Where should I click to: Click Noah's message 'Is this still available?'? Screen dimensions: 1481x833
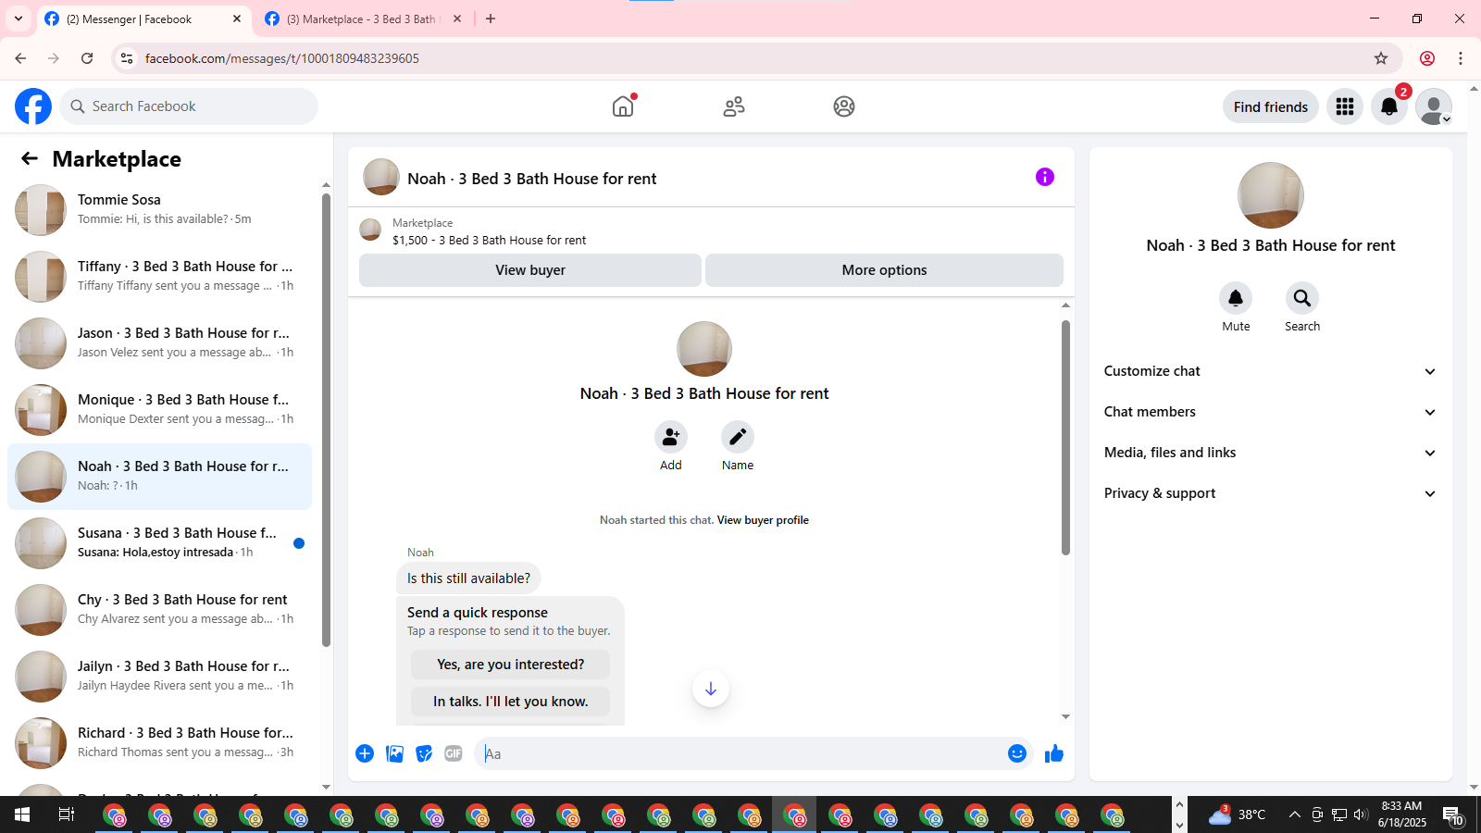click(468, 578)
